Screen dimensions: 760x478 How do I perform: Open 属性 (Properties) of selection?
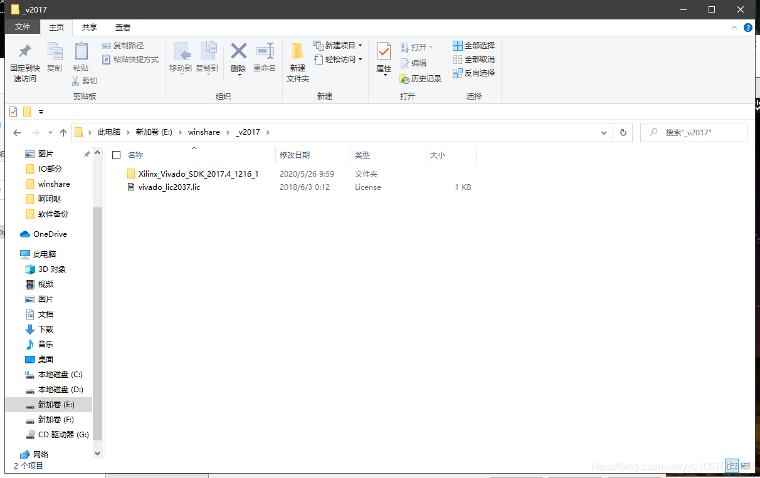(x=383, y=60)
